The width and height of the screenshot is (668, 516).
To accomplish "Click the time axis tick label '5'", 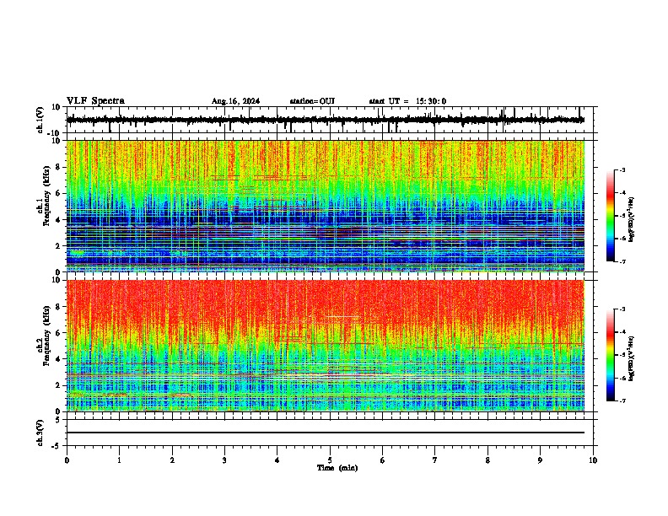I will pyautogui.click(x=330, y=460).
